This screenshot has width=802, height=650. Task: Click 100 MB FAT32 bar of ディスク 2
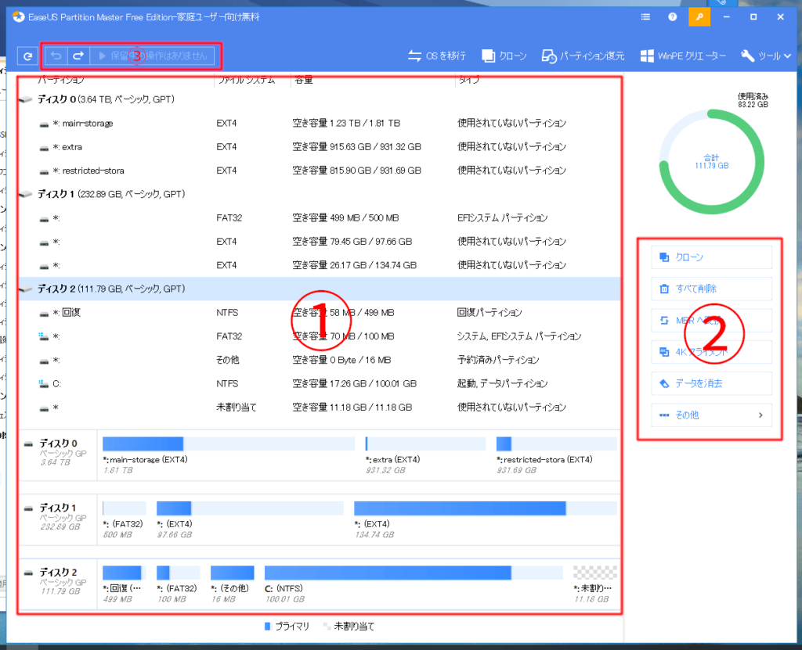pos(178,573)
